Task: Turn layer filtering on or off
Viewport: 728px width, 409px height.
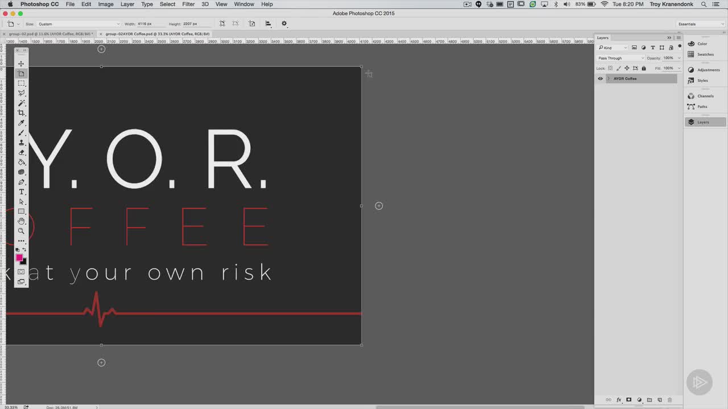Action: coord(679,47)
